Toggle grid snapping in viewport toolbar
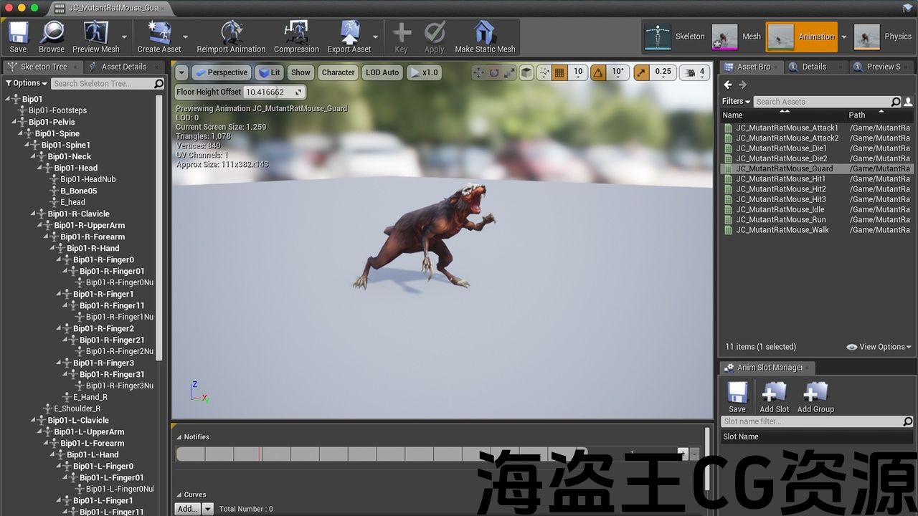 point(559,72)
